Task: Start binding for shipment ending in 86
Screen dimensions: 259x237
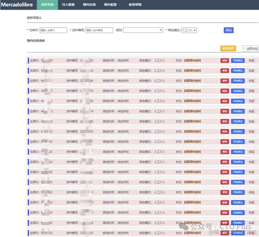Action: tap(238, 81)
